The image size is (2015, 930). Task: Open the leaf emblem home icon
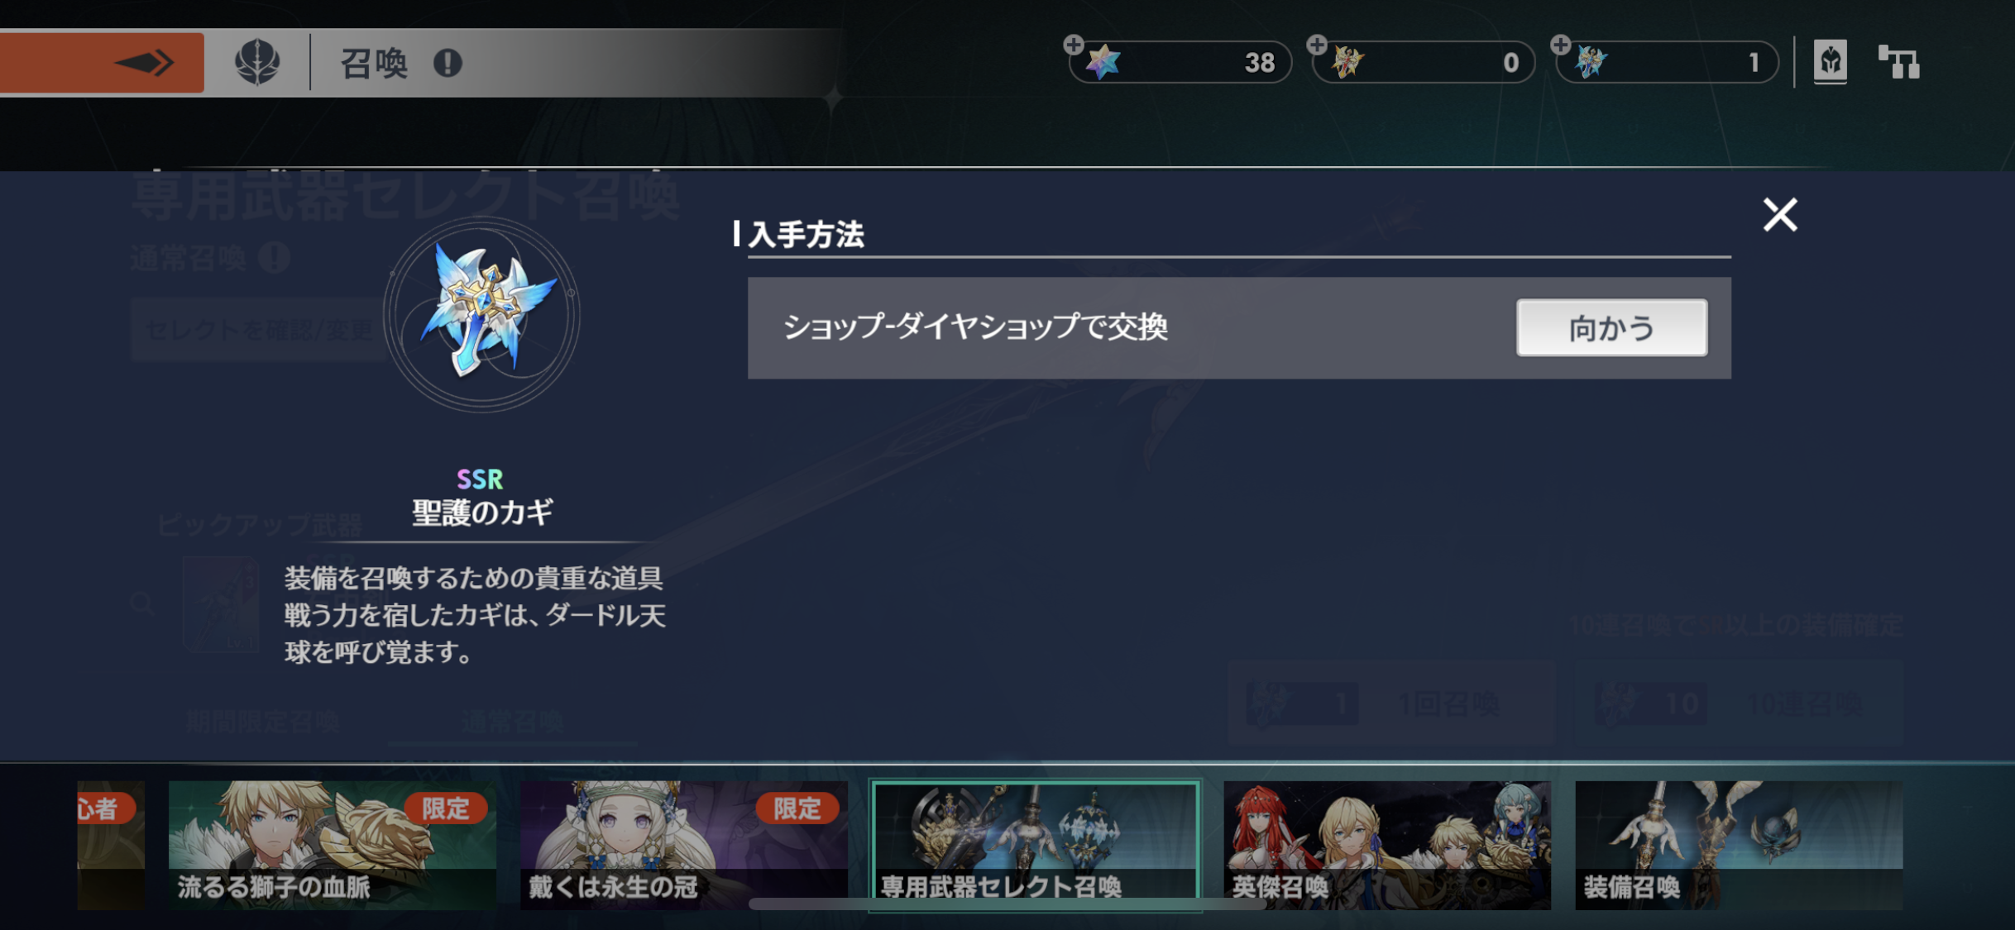tap(257, 63)
